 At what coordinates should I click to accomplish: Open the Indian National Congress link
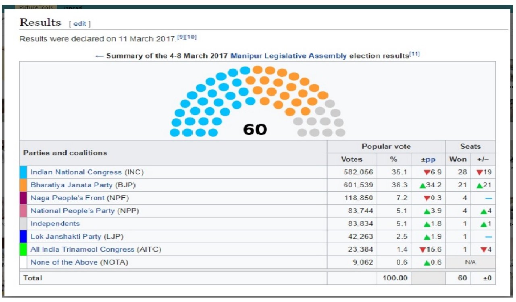point(76,172)
